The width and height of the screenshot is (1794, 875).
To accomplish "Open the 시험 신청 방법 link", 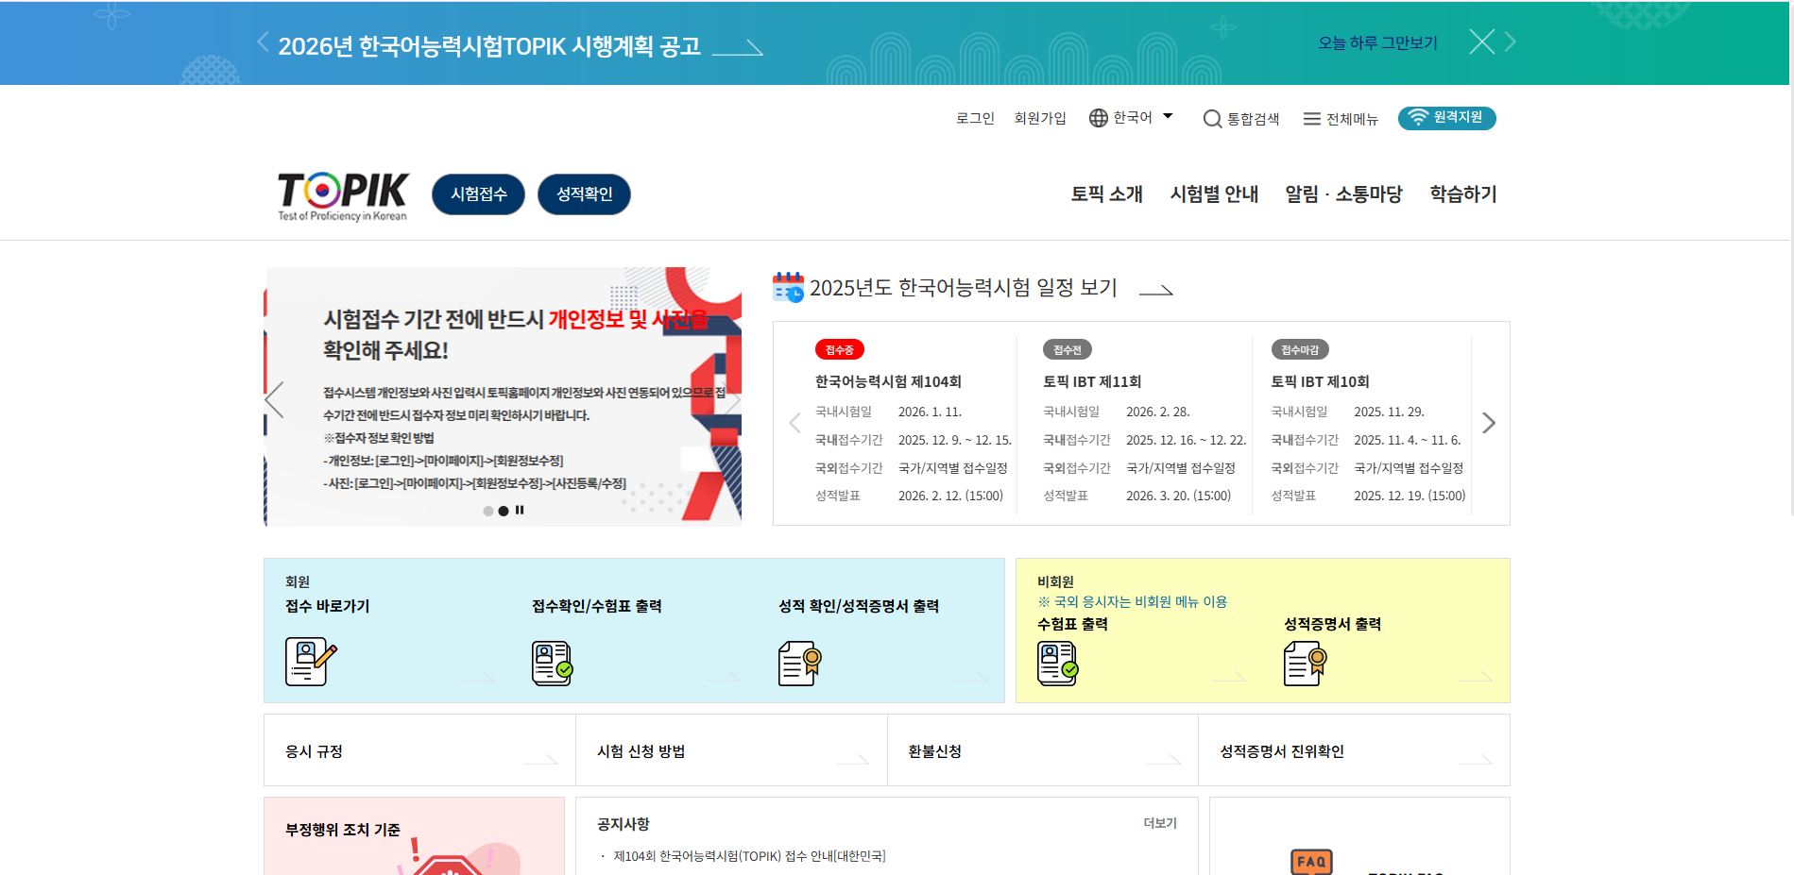I will (731, 750).
